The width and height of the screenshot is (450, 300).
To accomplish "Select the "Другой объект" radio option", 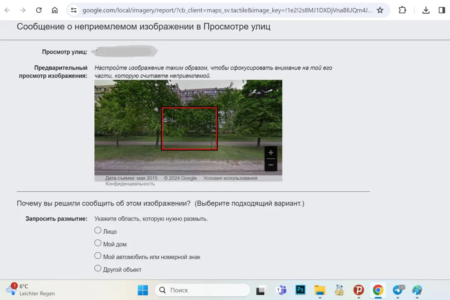I will coord(98,269).
